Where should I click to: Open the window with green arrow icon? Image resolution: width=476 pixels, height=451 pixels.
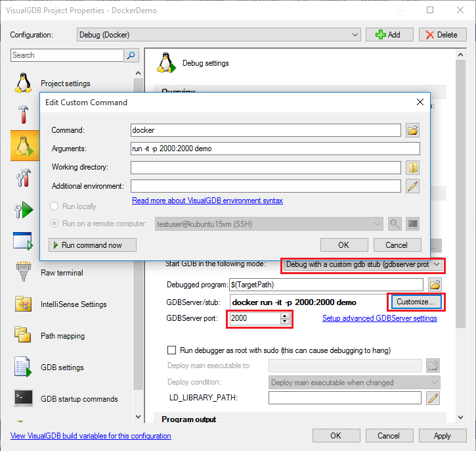pos(23,241)
